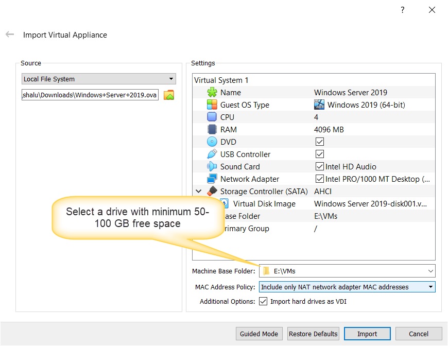448x346 pixels.
Task: Open help with the question mark
Action: pos(403,10)
